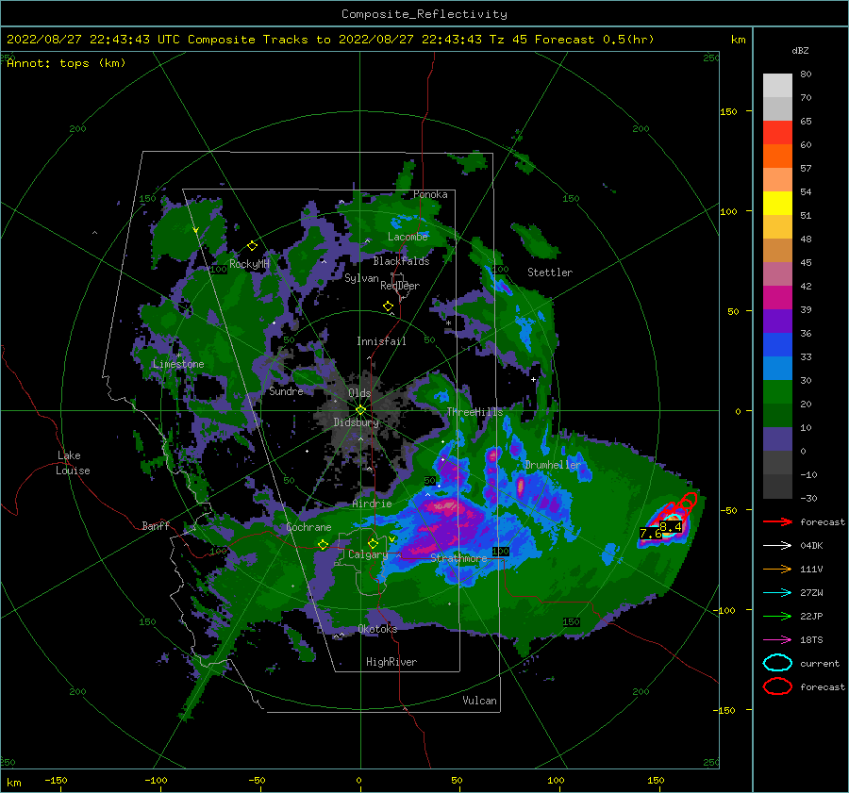Click the ThreeHills city label
849x793 pixels.
pos(474,412)
